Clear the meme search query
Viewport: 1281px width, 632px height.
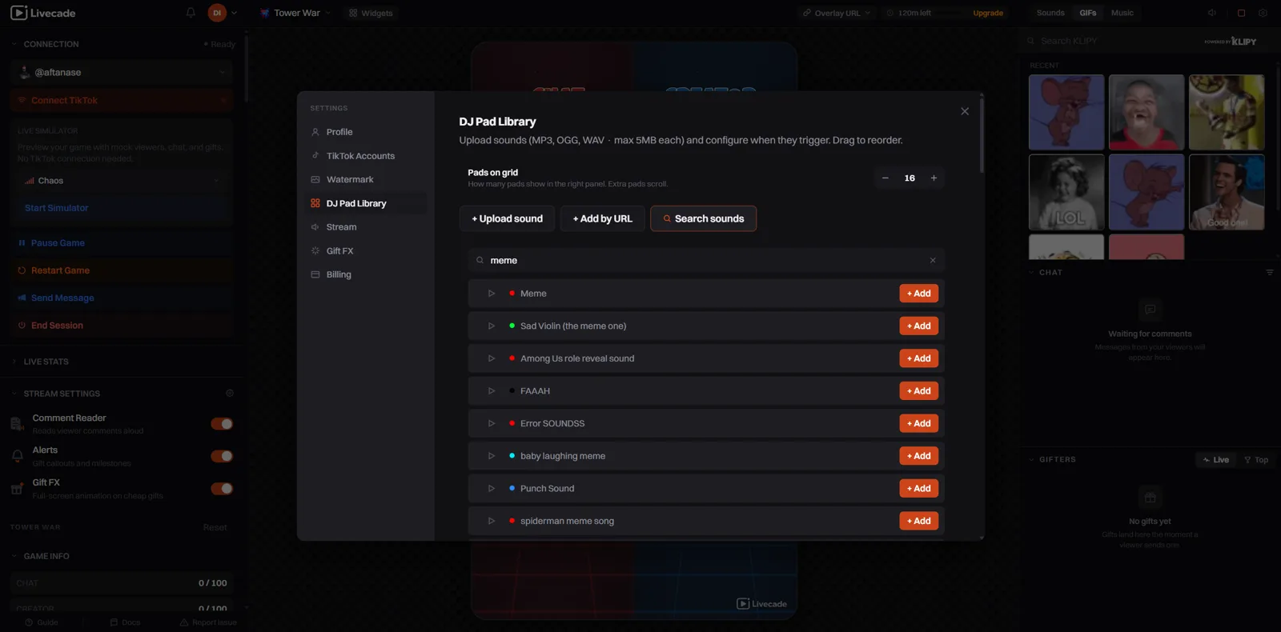[933, 261]
